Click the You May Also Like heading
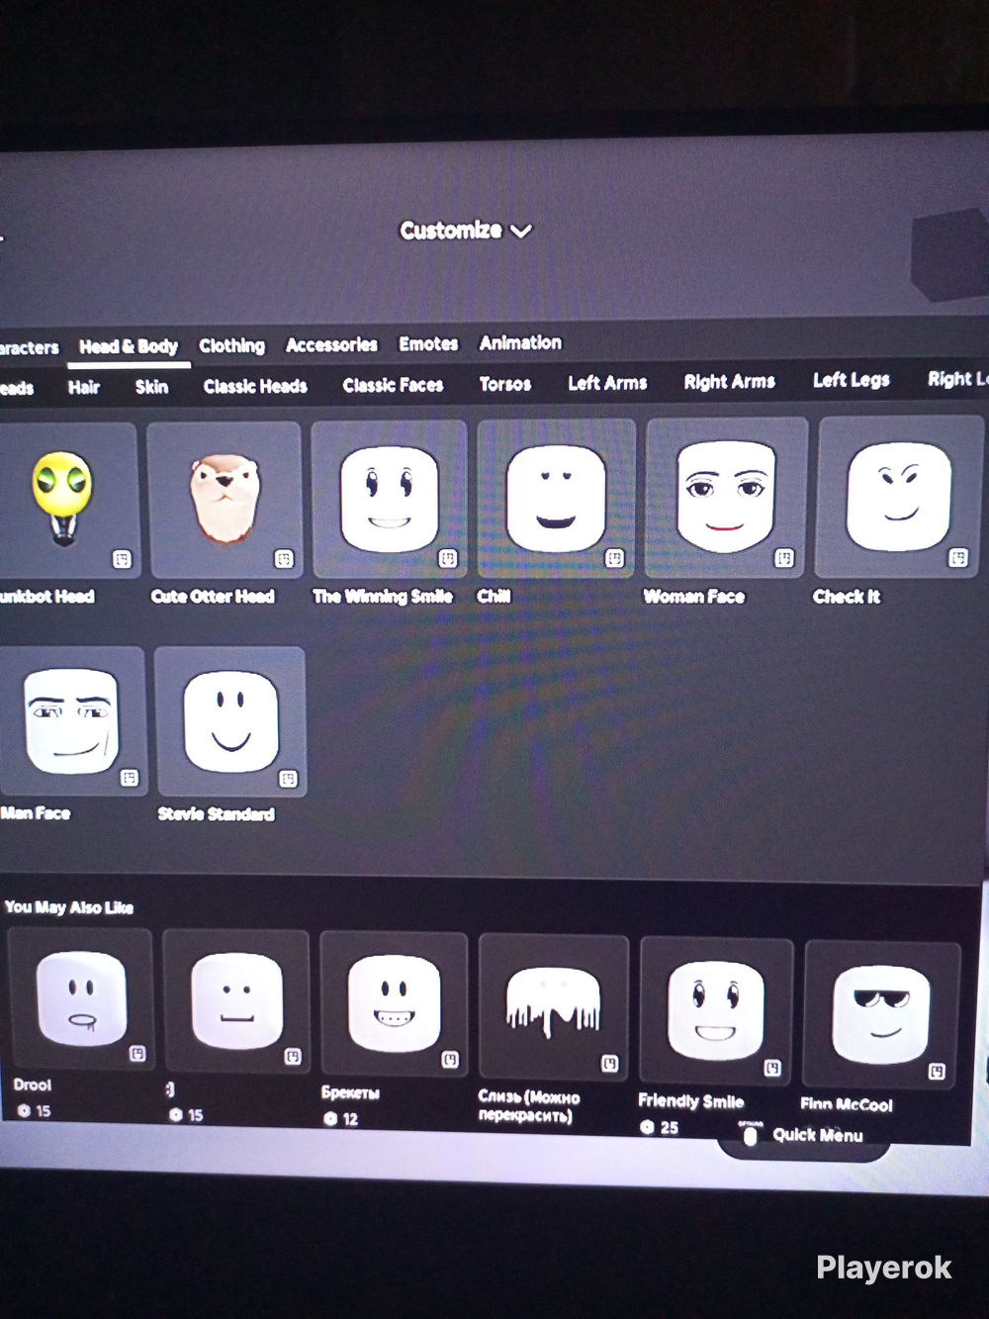989x1319 pixels. point(69,907)
